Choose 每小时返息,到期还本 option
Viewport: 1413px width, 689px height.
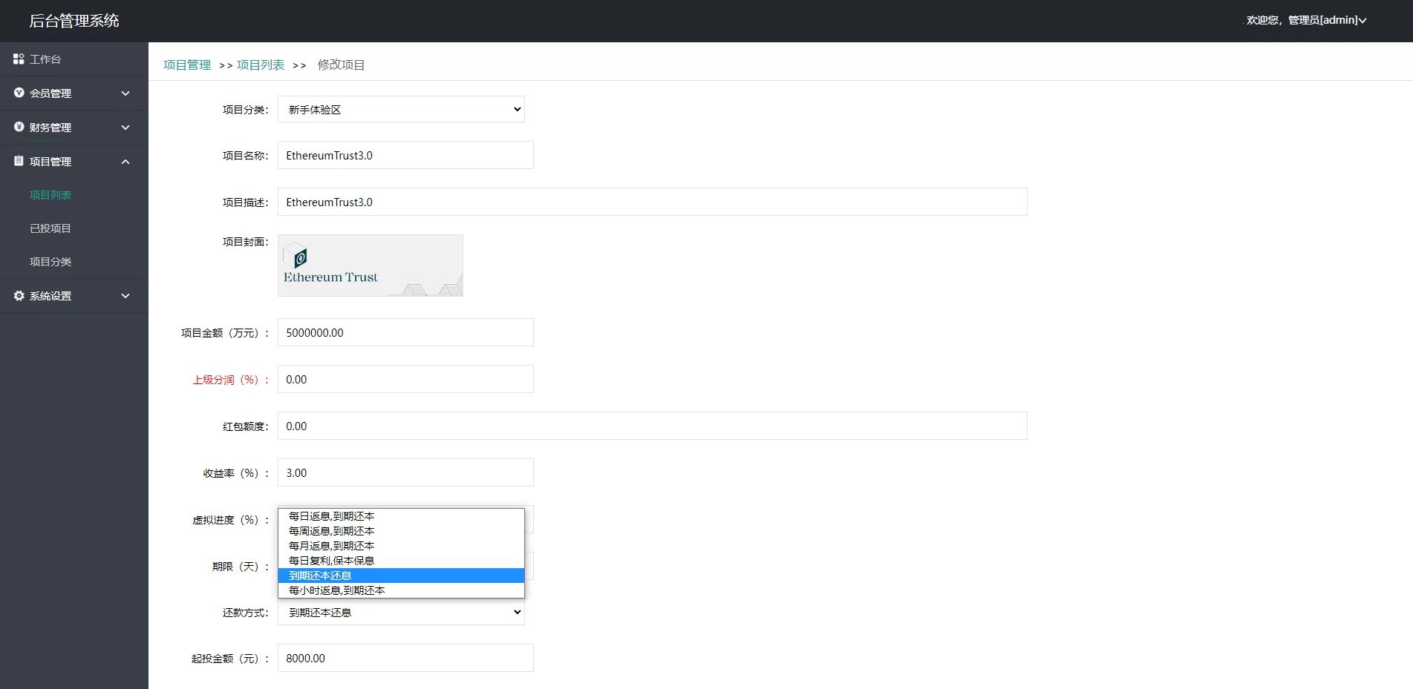click(337, 590)
